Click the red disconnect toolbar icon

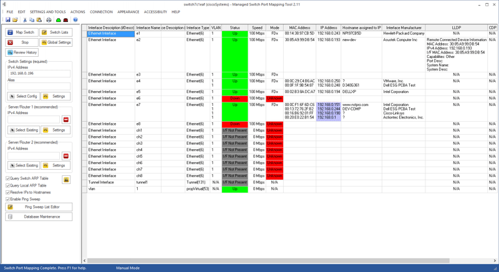pyautogui.click(x=65, y=20)
